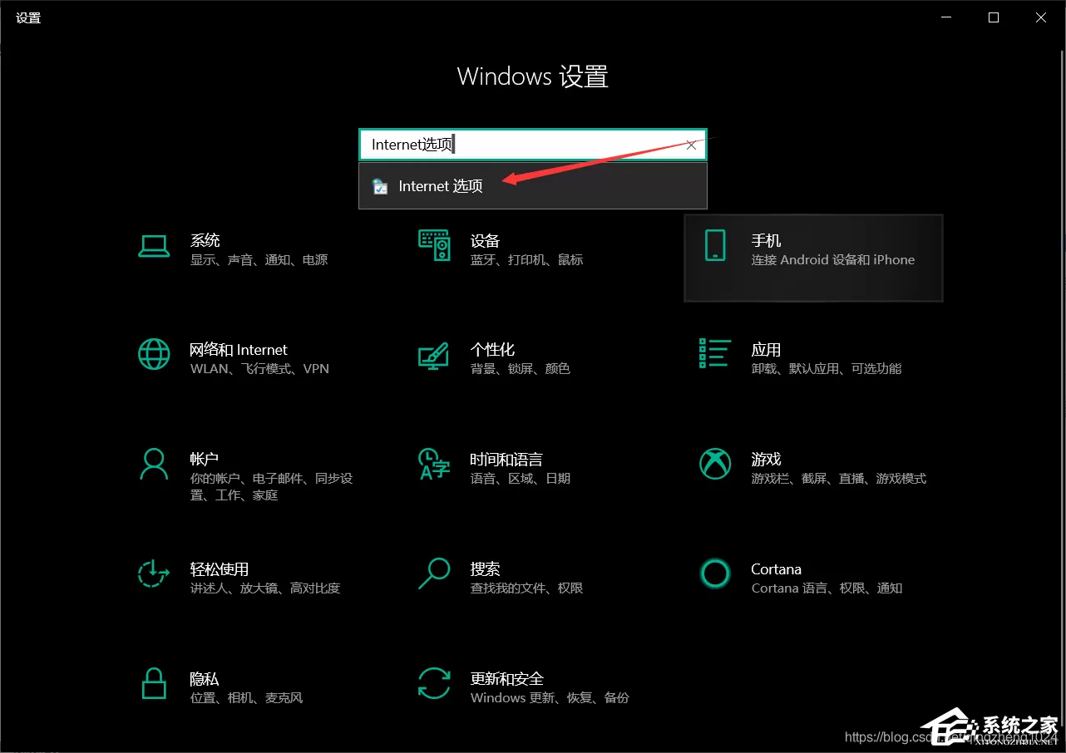Open the Network globe icon
Image resolution: width=1066 pixels, height=753 pixels.
pos(154,354)
